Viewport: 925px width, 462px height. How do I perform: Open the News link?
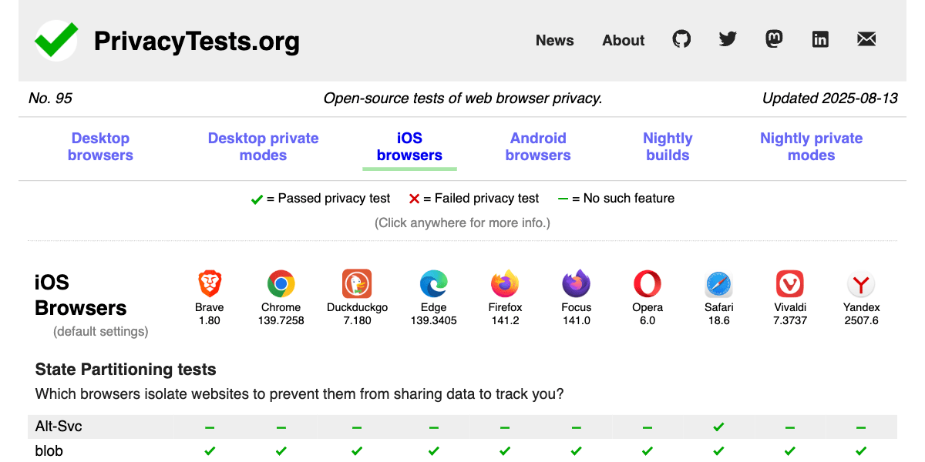coord(554,40)
